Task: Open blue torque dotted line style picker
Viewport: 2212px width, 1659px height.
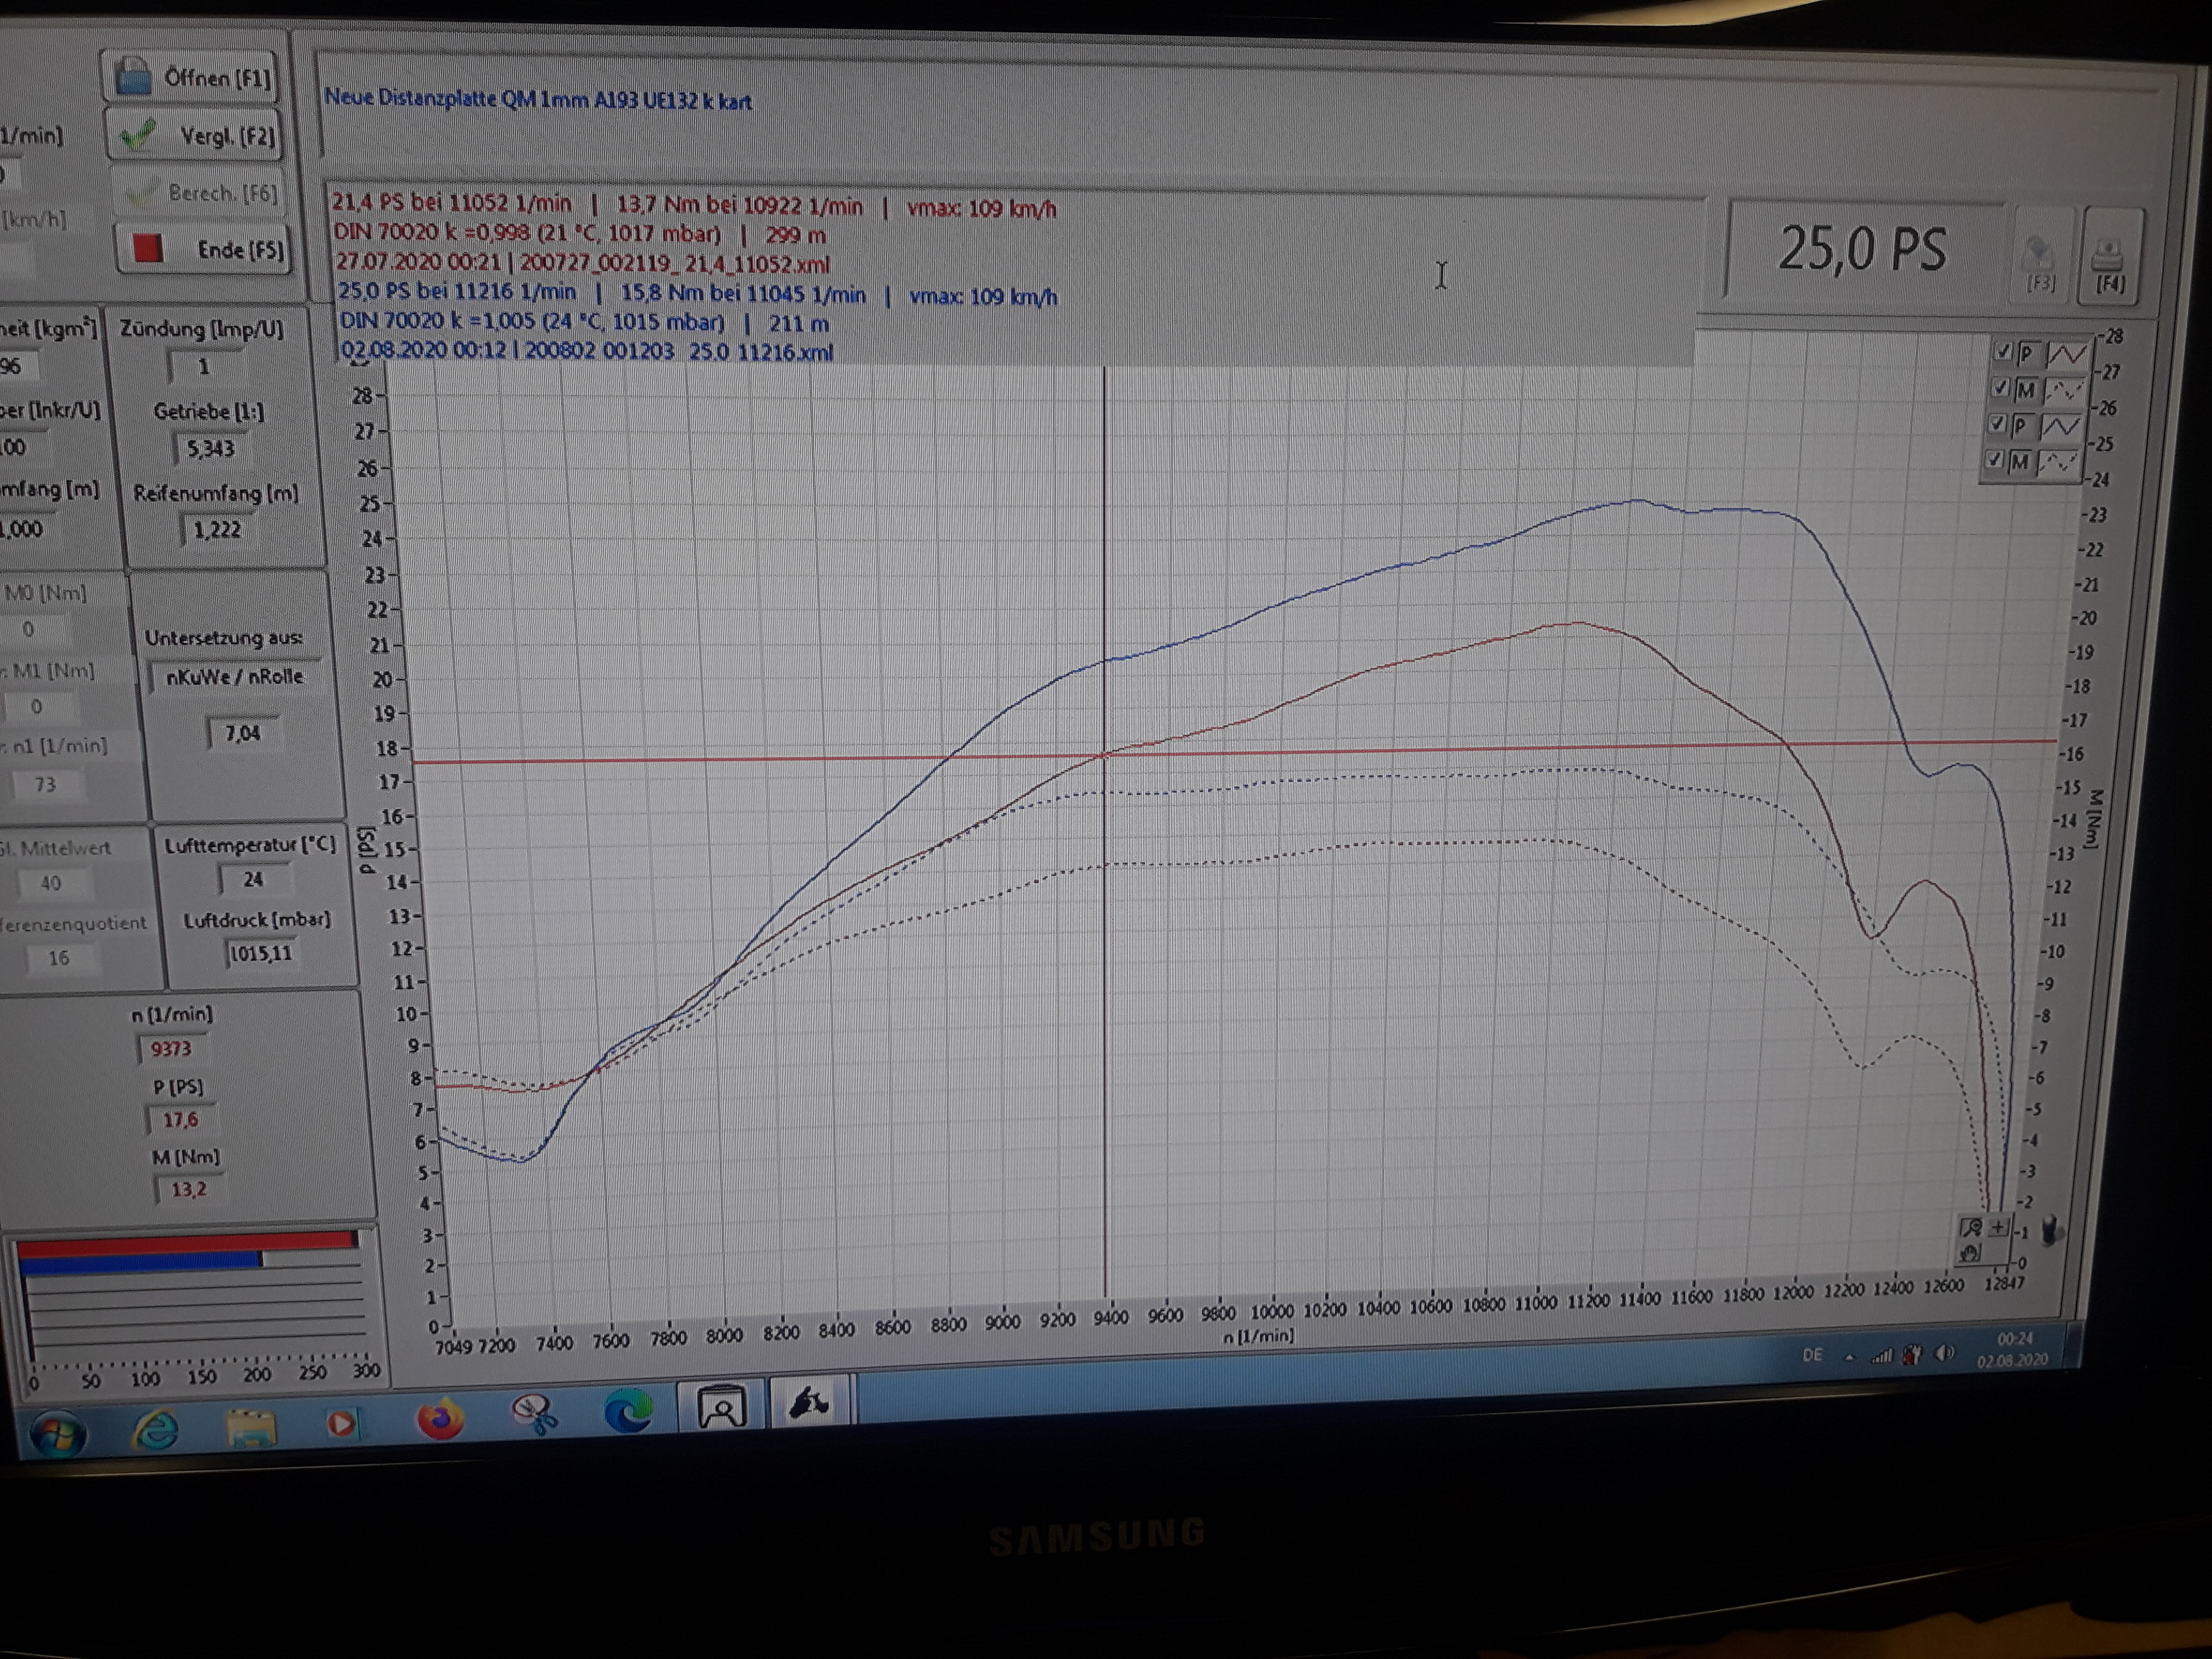Action: click(x=2060, y=462)
